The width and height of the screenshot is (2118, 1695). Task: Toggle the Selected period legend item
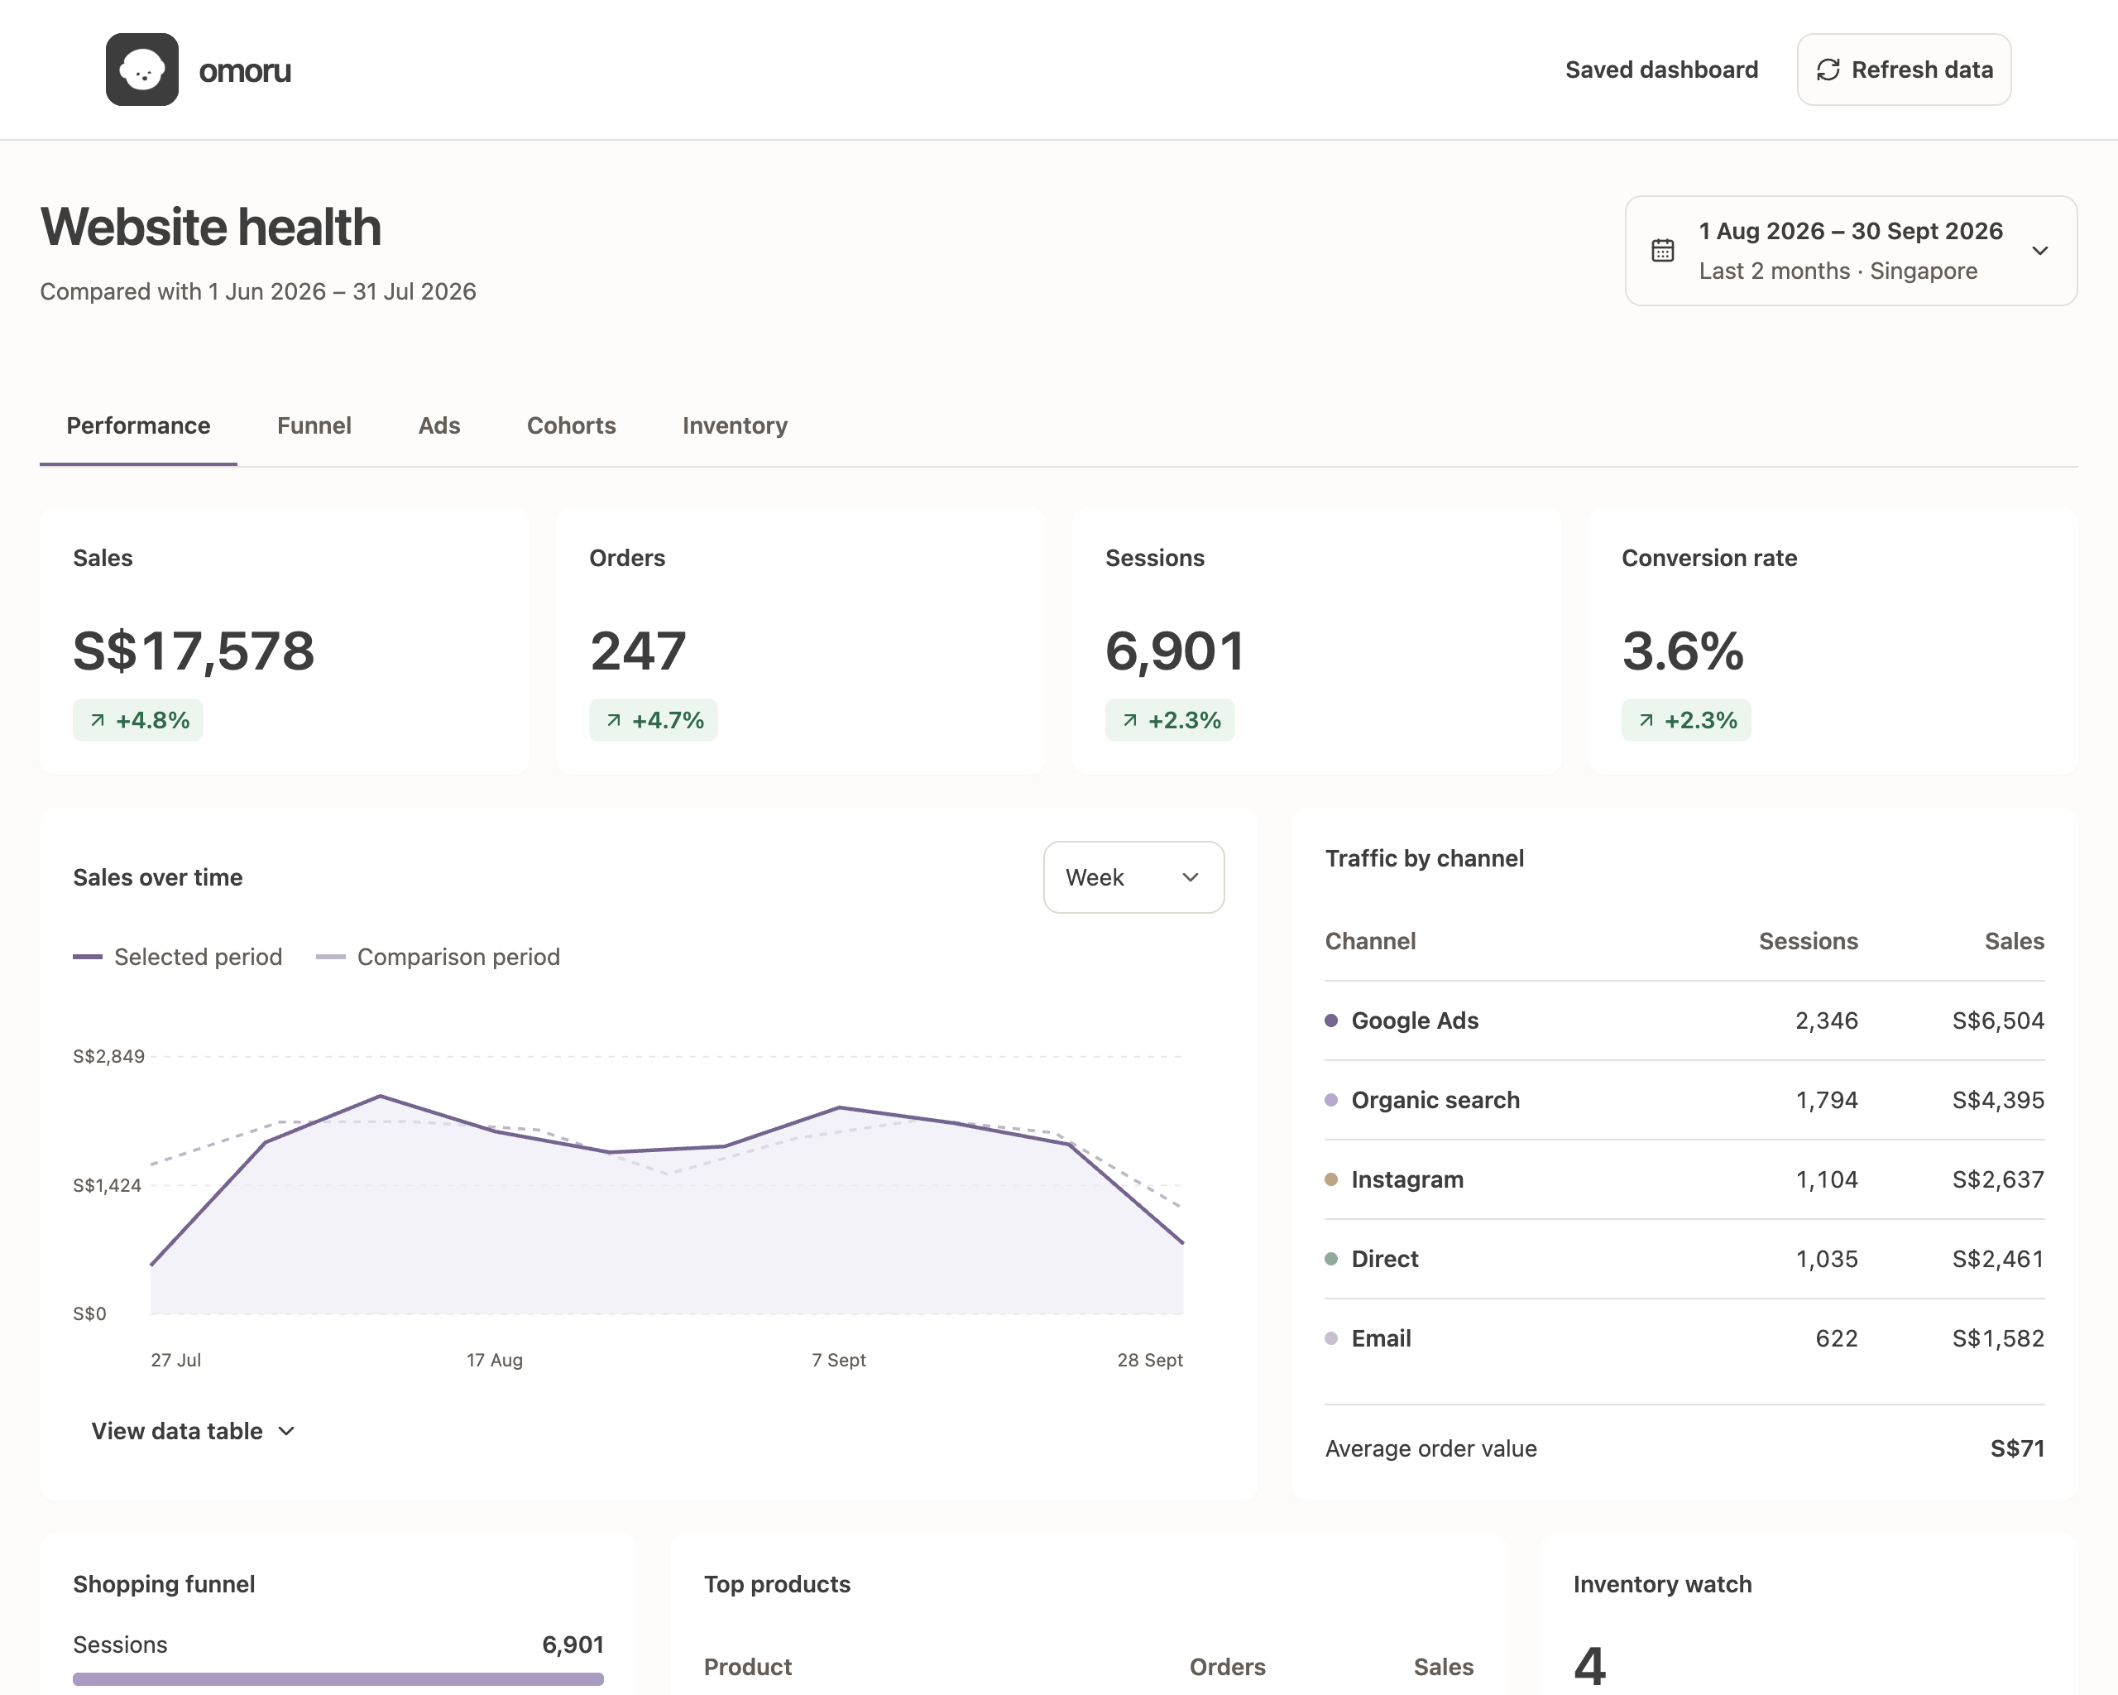pos(178,957)
